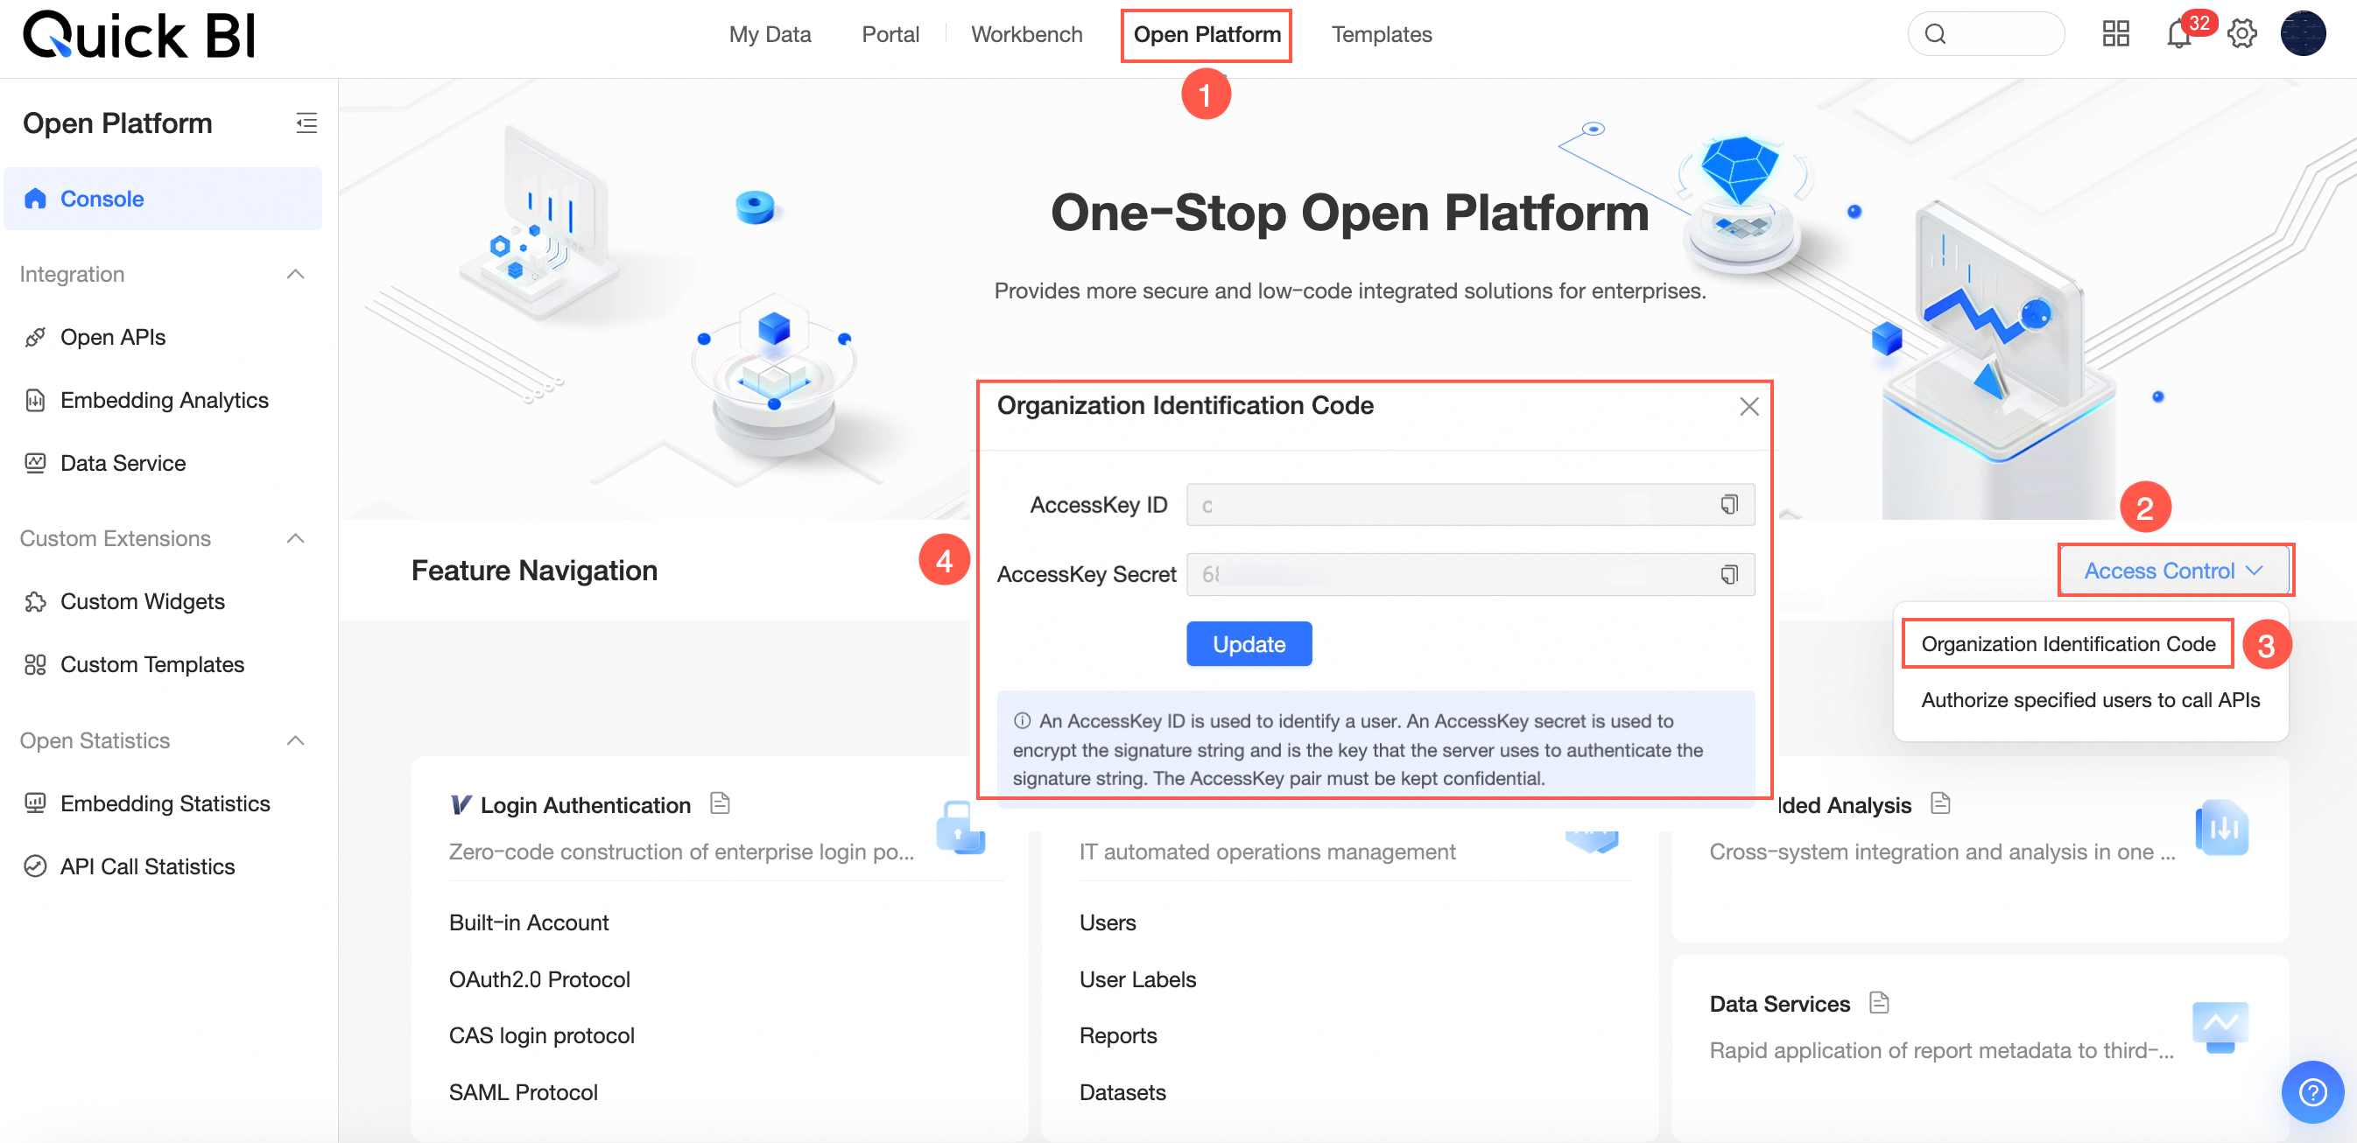Viewport: 2357px width, 1143px height.
Task: Open Data Services documentation icon
Action: (x=1878, y=1002)
